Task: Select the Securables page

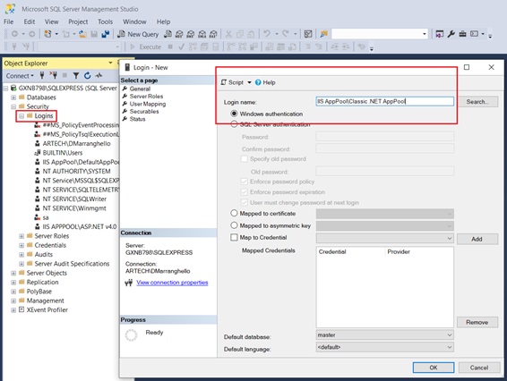Action: [x=144, y=112]
